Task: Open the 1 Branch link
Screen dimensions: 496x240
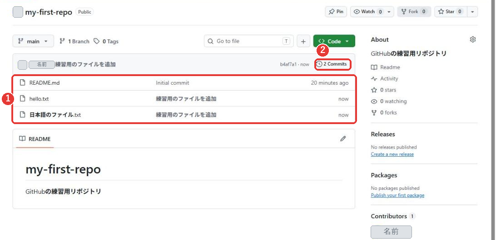Action: coord(74,41)
